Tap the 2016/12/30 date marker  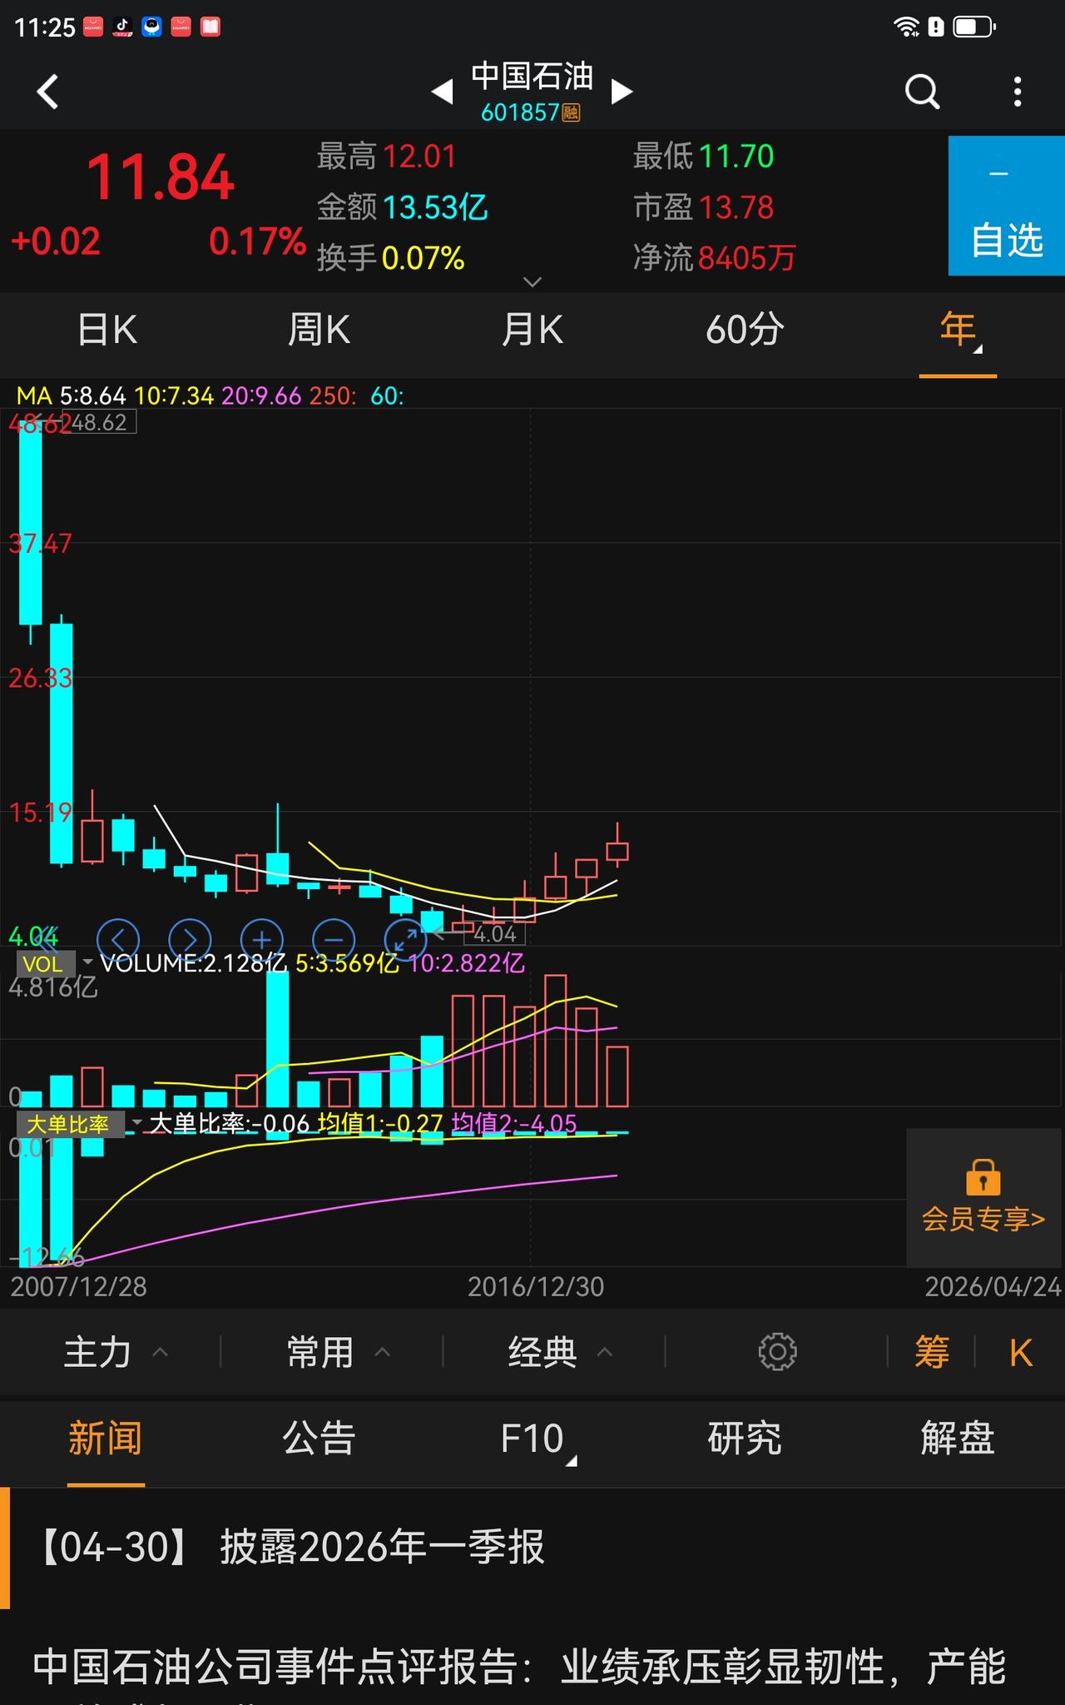tap(536, 1287)
